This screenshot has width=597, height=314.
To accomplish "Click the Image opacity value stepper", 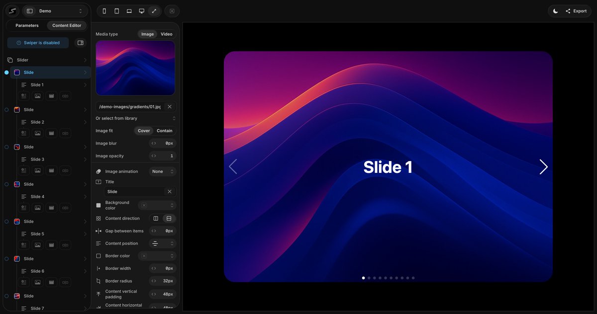I will tap(163, 156).
